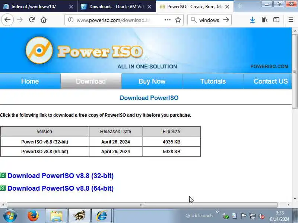The width and height of the screenshot is (298, 223).
Task: Click the scroll left arrow
Action: [x=3, y=205]
